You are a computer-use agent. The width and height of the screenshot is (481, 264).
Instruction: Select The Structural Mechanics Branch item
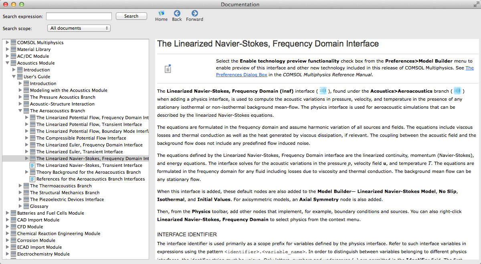pos(65,193)
